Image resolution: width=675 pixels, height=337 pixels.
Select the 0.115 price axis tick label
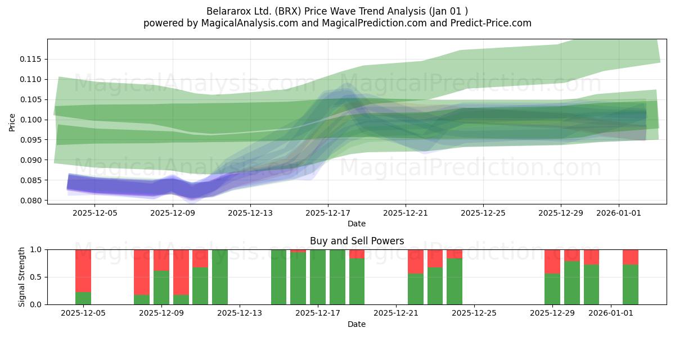pyautogui.click(x=31, y=59)
